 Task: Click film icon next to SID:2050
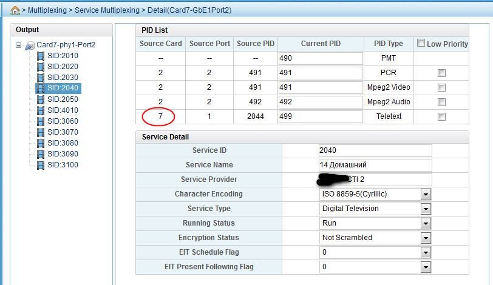(x=41, y=99)
